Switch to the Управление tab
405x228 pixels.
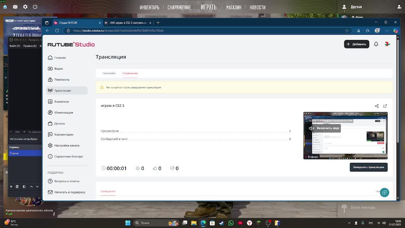(130, 73)
